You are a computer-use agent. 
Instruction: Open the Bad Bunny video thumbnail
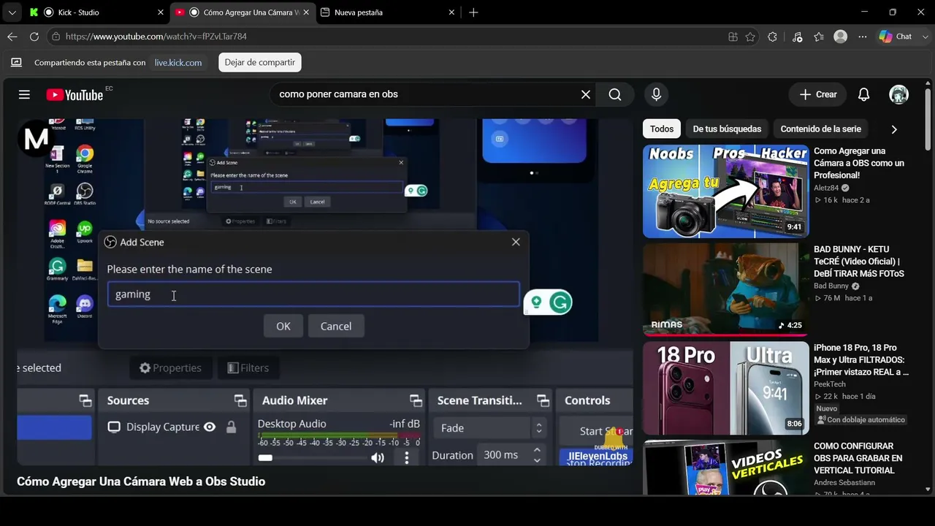click(x=726, y=290)
